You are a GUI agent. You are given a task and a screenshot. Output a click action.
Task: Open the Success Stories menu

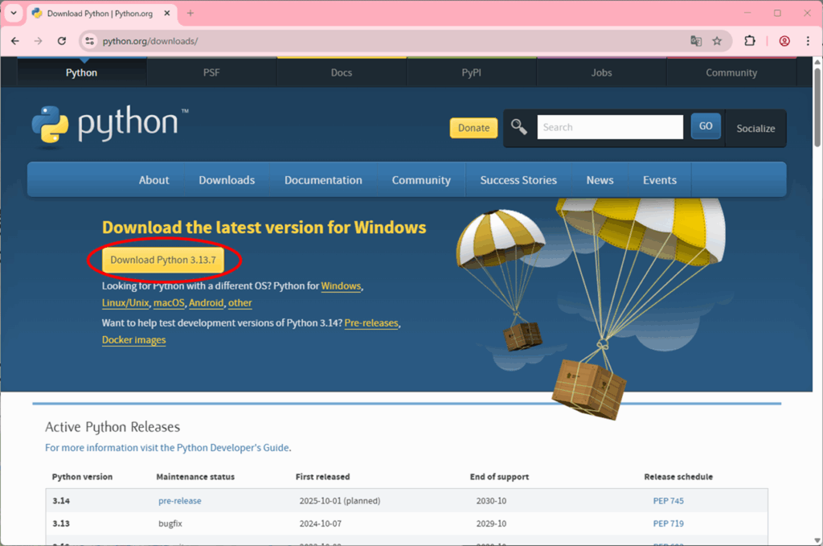click(x=518, y=180)
